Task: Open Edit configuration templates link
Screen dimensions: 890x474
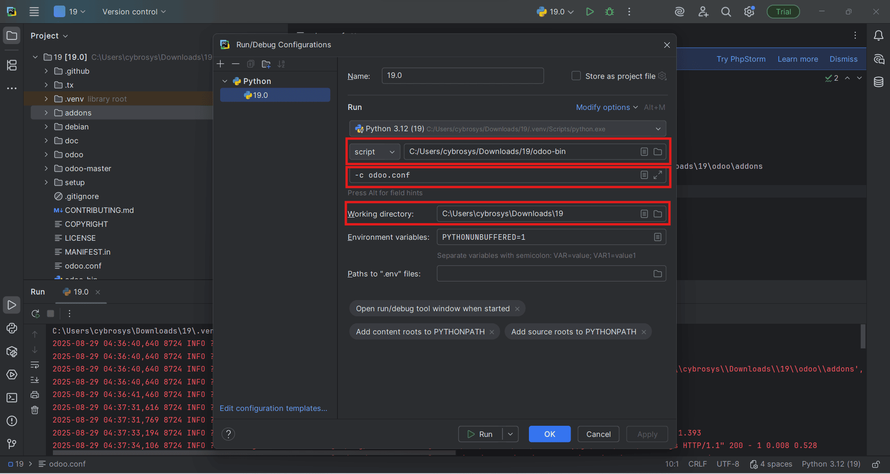Action: click(x=273, y=408)
